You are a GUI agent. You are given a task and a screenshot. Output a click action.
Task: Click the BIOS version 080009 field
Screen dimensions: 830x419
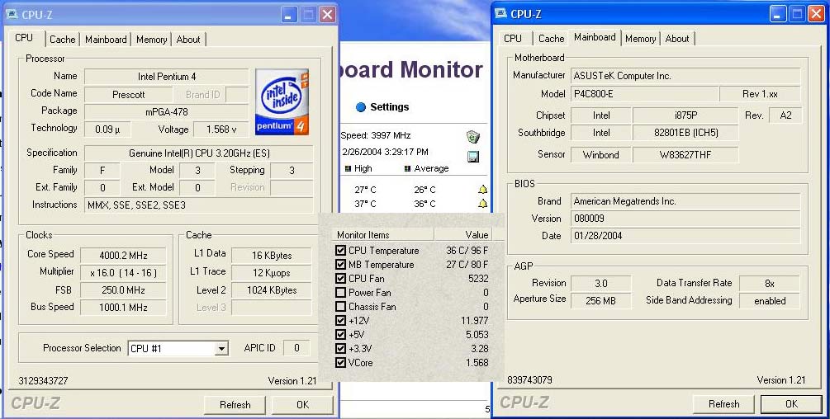(x=686, y=219)
